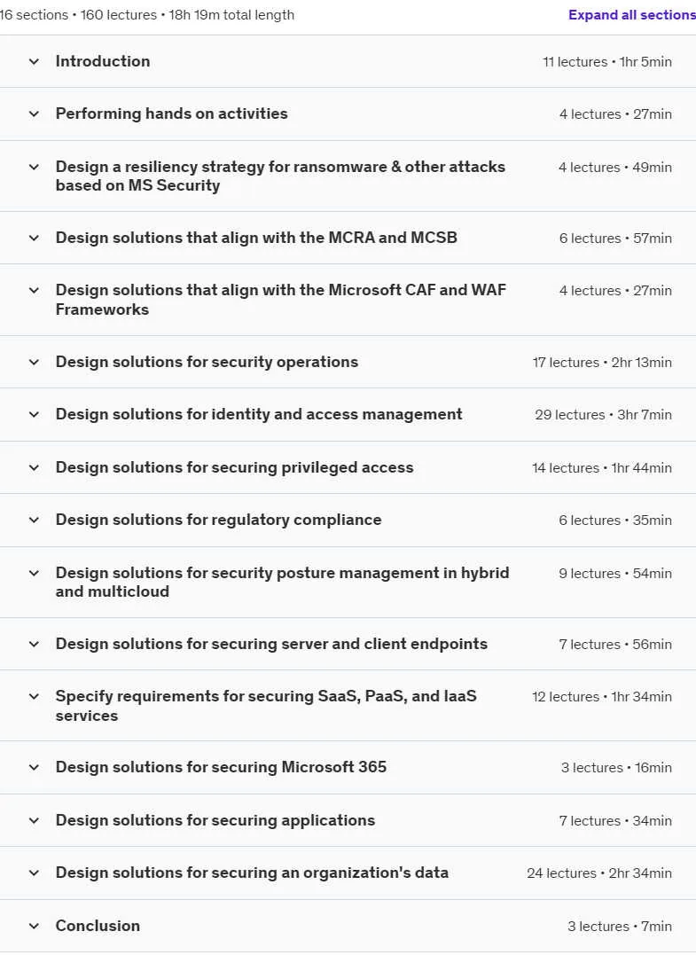
Task: Select the 17 lectures 2hr 13min label
Action: 602,363
